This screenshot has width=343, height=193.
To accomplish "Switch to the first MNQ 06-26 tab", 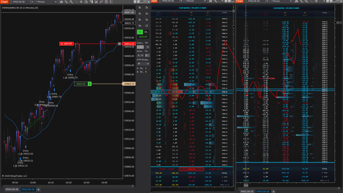I will (11, 189).
